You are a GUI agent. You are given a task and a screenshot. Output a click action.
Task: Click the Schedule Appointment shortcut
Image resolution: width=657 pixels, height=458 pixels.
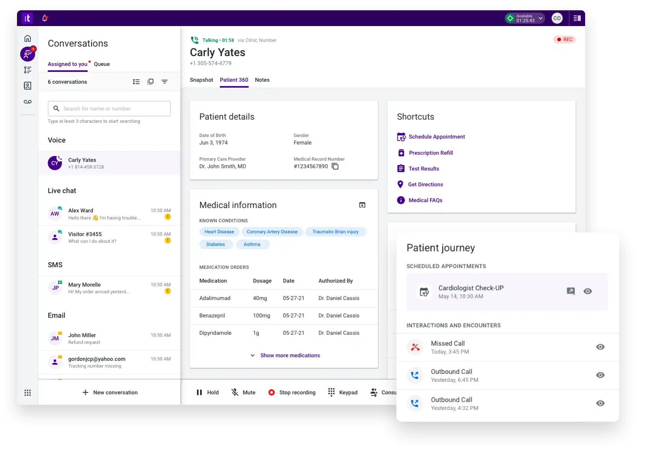(x=436, y=137)
